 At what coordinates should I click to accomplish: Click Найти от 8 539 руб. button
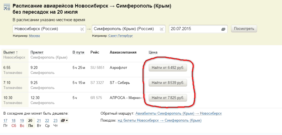tap(167, 83)
